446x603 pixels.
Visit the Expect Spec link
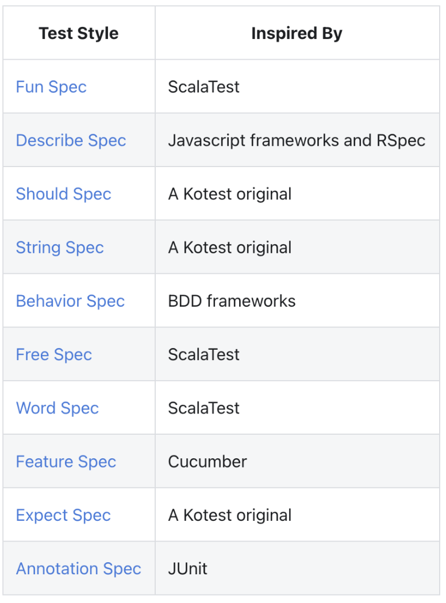tap(63, 515)
